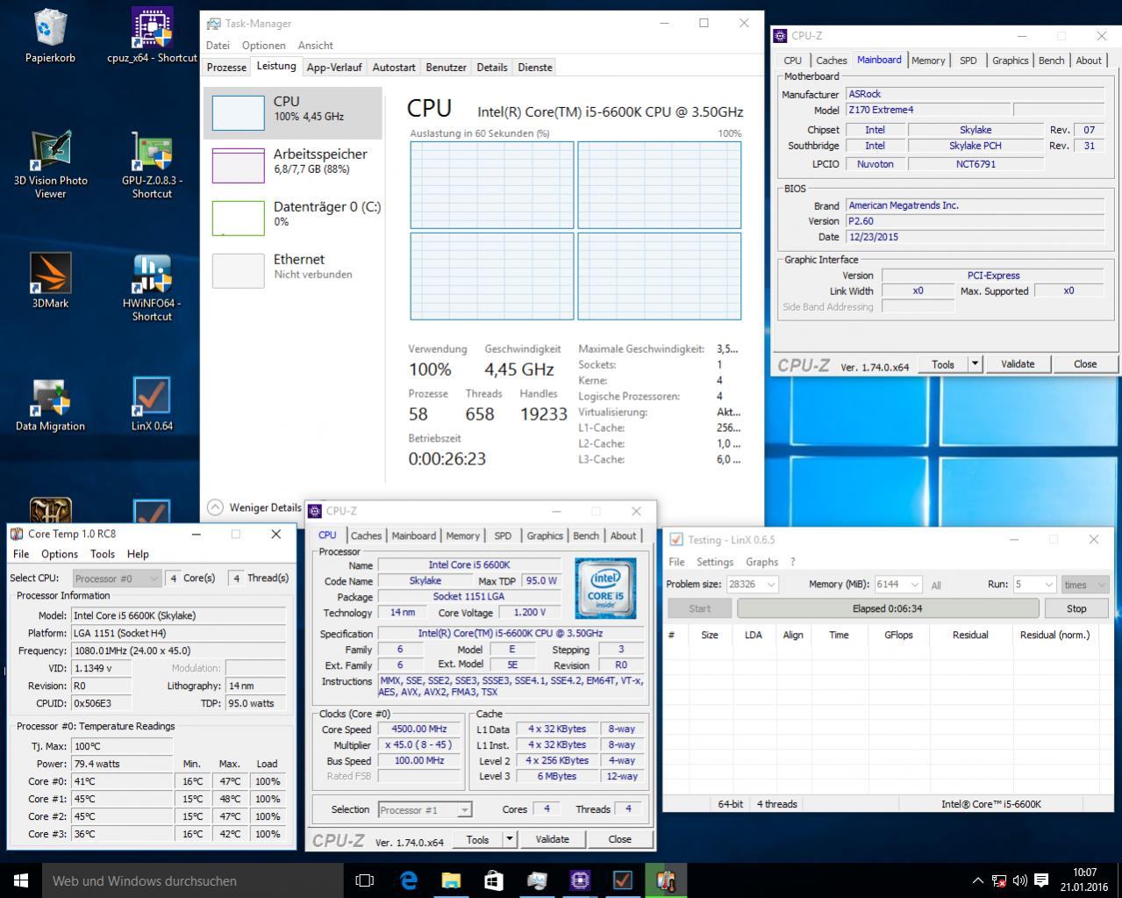Open network status tray icon
Screen dimensions: 1122x898
998,880
